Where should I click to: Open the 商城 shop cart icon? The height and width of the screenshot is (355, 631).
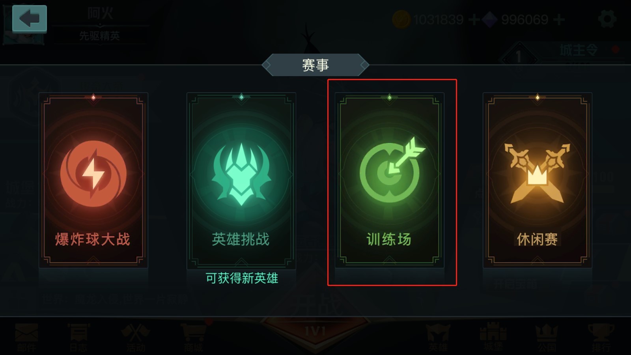pyautogui.click(x=193, y=338)
